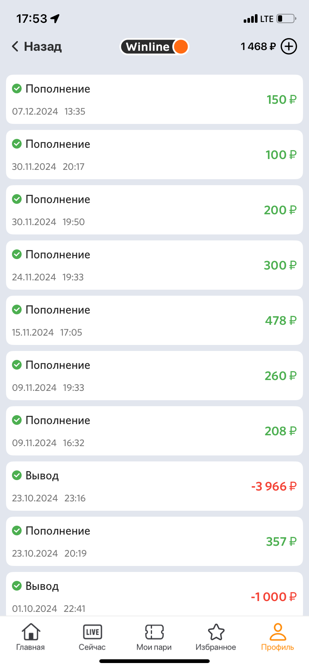Open the 478 ₽ deposit entry
Screen dimensions: 309x669
coord(154,320)
